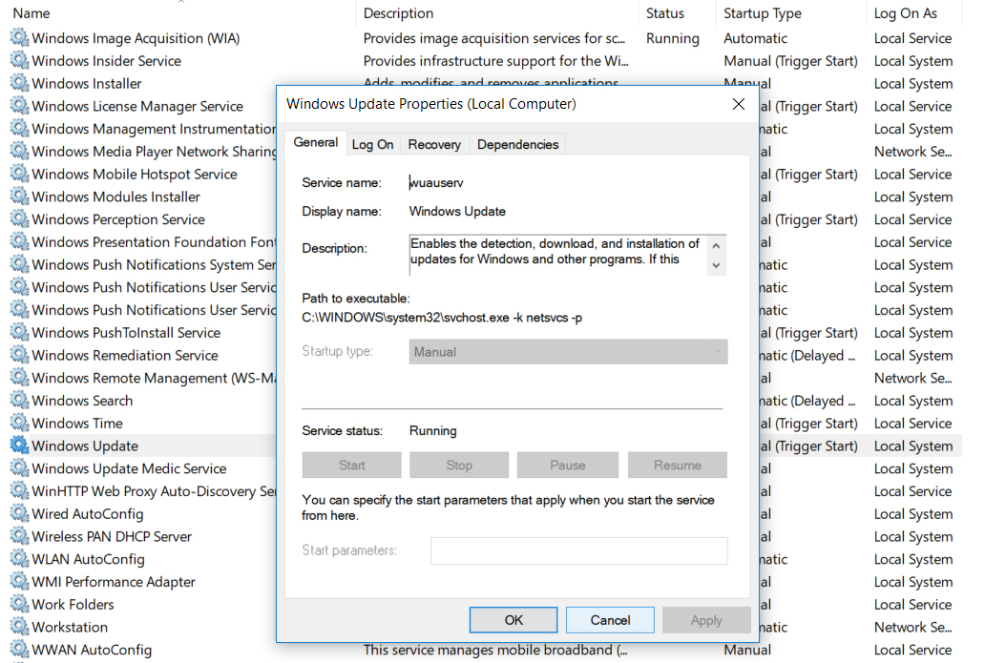Click the Windows Media Player Network Sharing icon
1006x663 pixels.
point(20,152)
